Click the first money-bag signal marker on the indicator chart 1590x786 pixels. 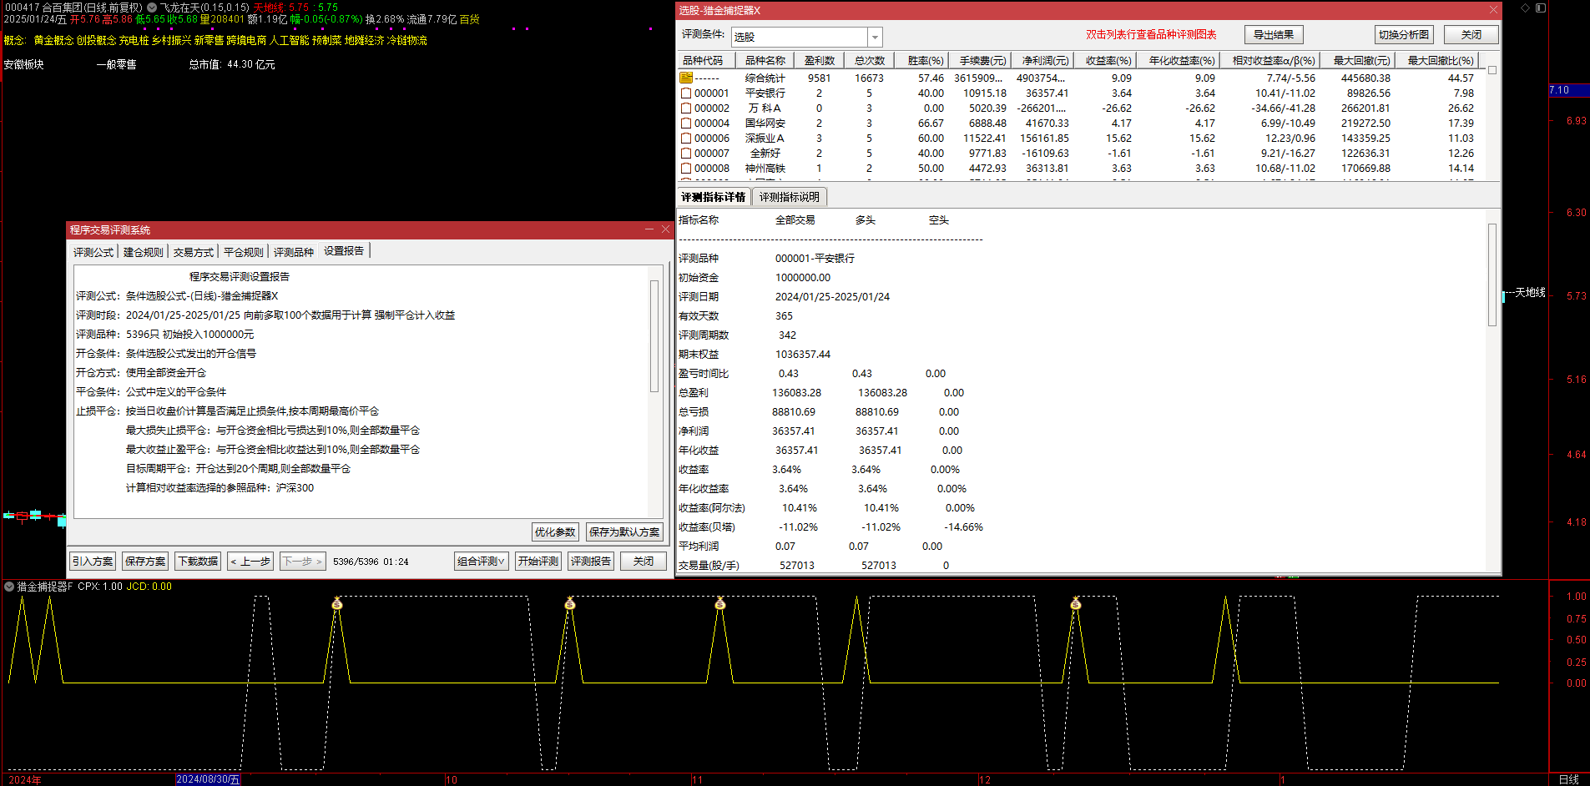(337, 603)
